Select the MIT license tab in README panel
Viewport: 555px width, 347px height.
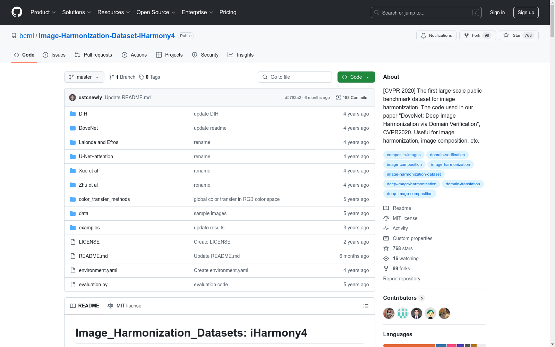click(125, 306)
